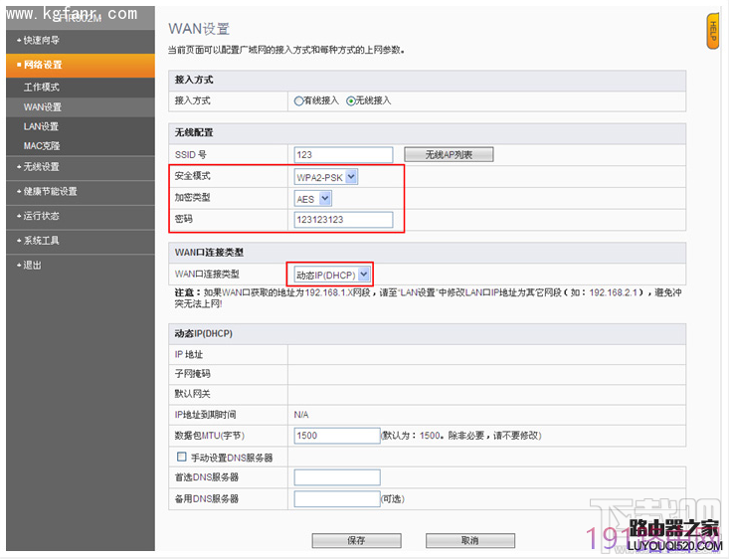Click the SSID 号 input field
The height and width of the screenshot is (559, 729).
(343, 155)
